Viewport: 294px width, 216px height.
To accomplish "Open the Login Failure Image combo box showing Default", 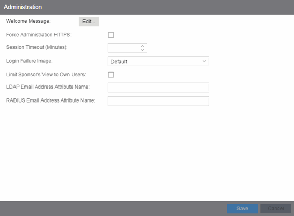I will coord(159,62).
